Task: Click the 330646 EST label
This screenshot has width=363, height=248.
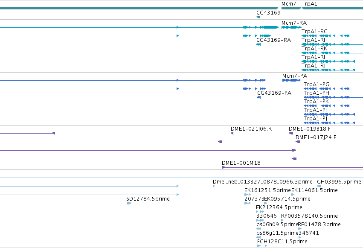Action: (266, 216)
